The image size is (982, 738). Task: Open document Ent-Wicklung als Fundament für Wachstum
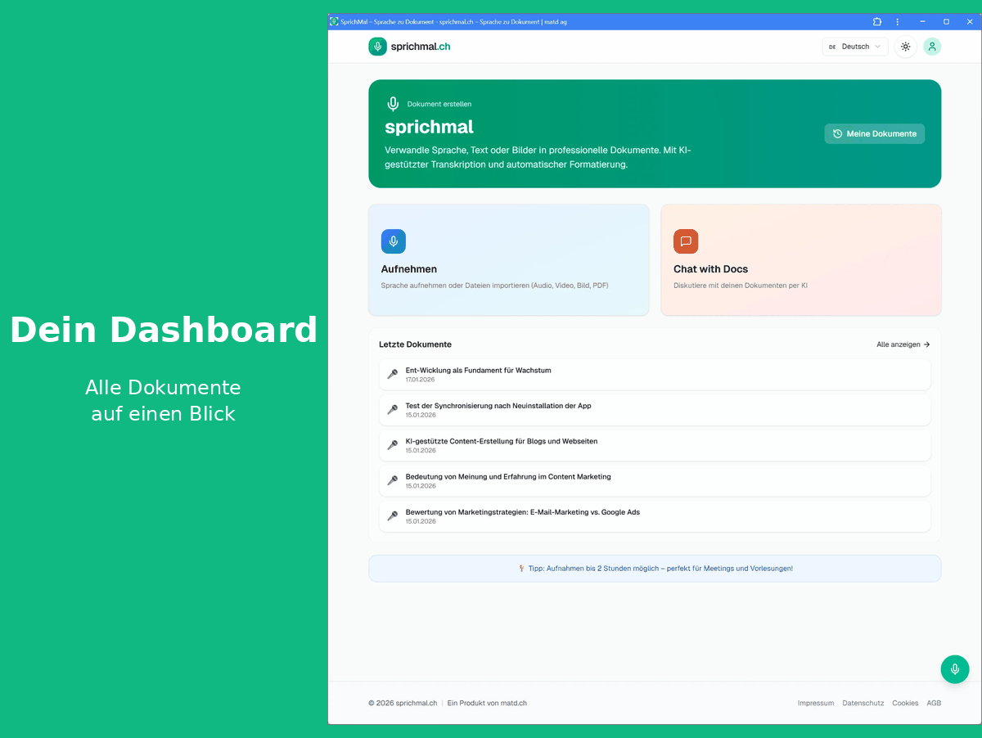(478, 371)
